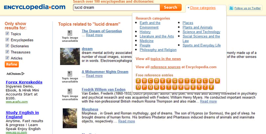Open free reference entries letter M
The image size is (266, 134).
pyautogui.click(x=211, y=81)
